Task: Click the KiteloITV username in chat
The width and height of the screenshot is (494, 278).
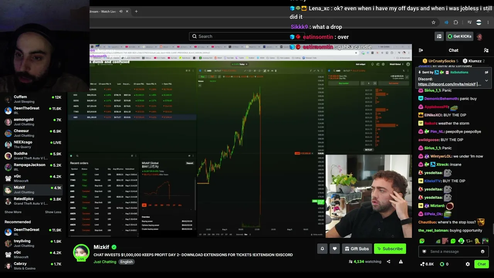Action: (x=432, y=181)
